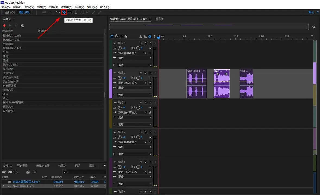Image resolution: width=320 pixels, height=195 pixels.
Task: Click the volume knob on 轨道 3
Action: tap(120, 107)
